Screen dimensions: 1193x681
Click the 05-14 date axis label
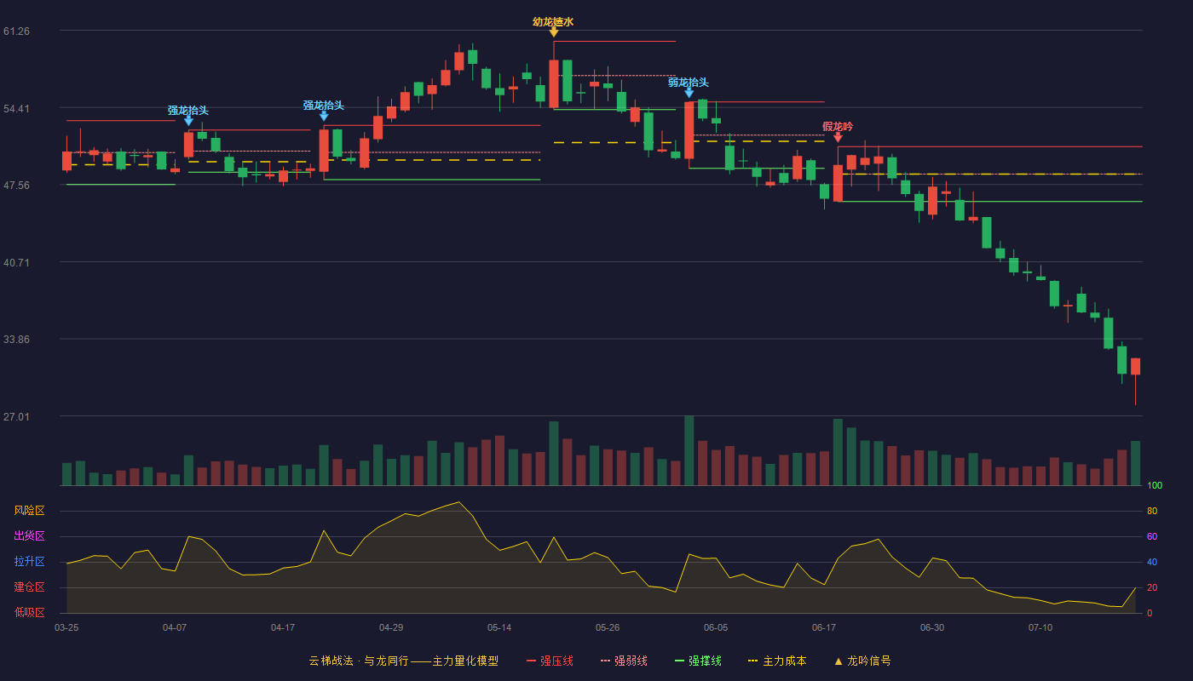point(499,627)
